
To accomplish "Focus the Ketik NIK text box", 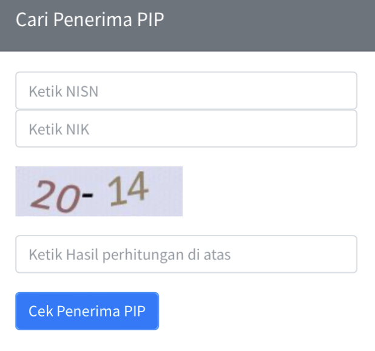I will tap(186, 129).
